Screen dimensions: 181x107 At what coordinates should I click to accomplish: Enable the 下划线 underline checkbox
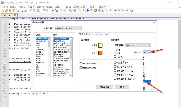(115, 56)
